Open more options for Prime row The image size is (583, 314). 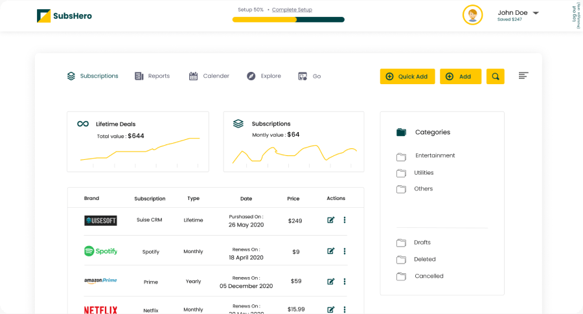345,281
